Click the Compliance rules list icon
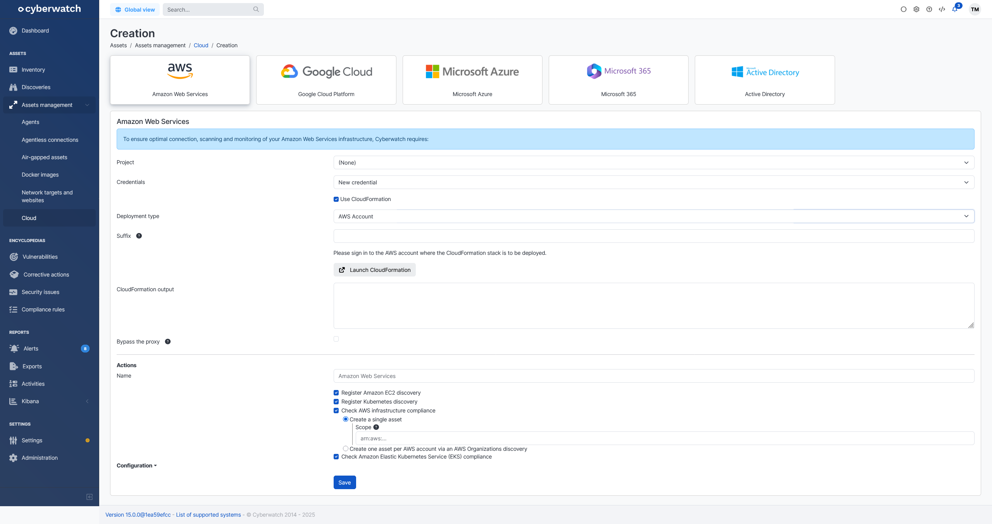This screenshot has height=524, width=992. 13,309
